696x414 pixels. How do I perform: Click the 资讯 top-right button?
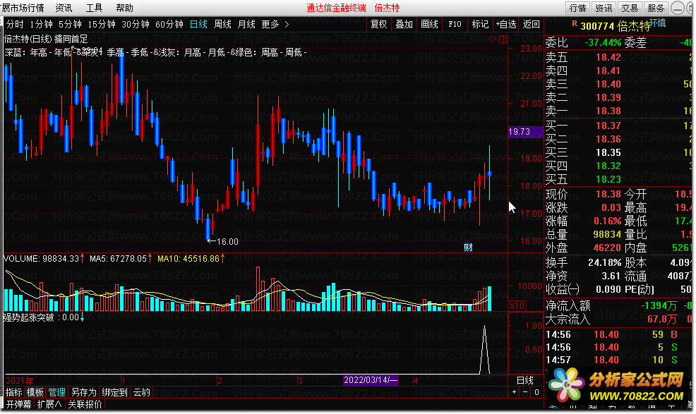(x=604, y=8)
